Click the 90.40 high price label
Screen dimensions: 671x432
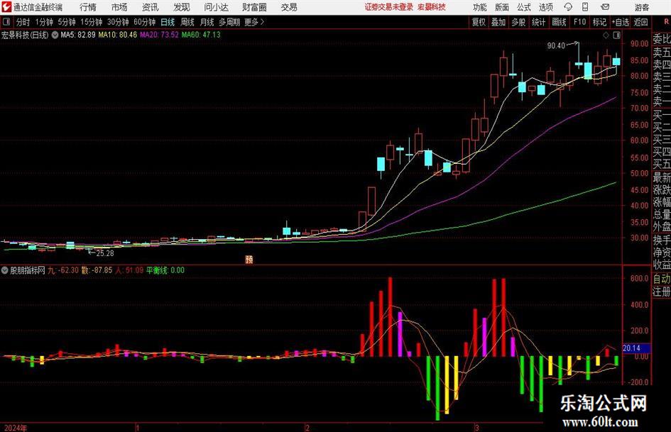coord(556,45)
